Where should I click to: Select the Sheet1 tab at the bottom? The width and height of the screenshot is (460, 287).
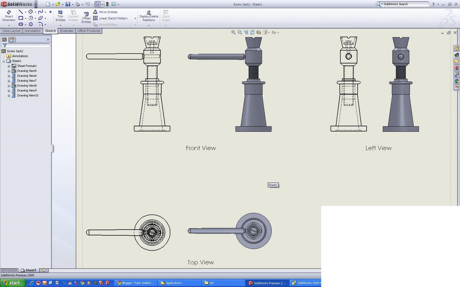coord(30,270)
